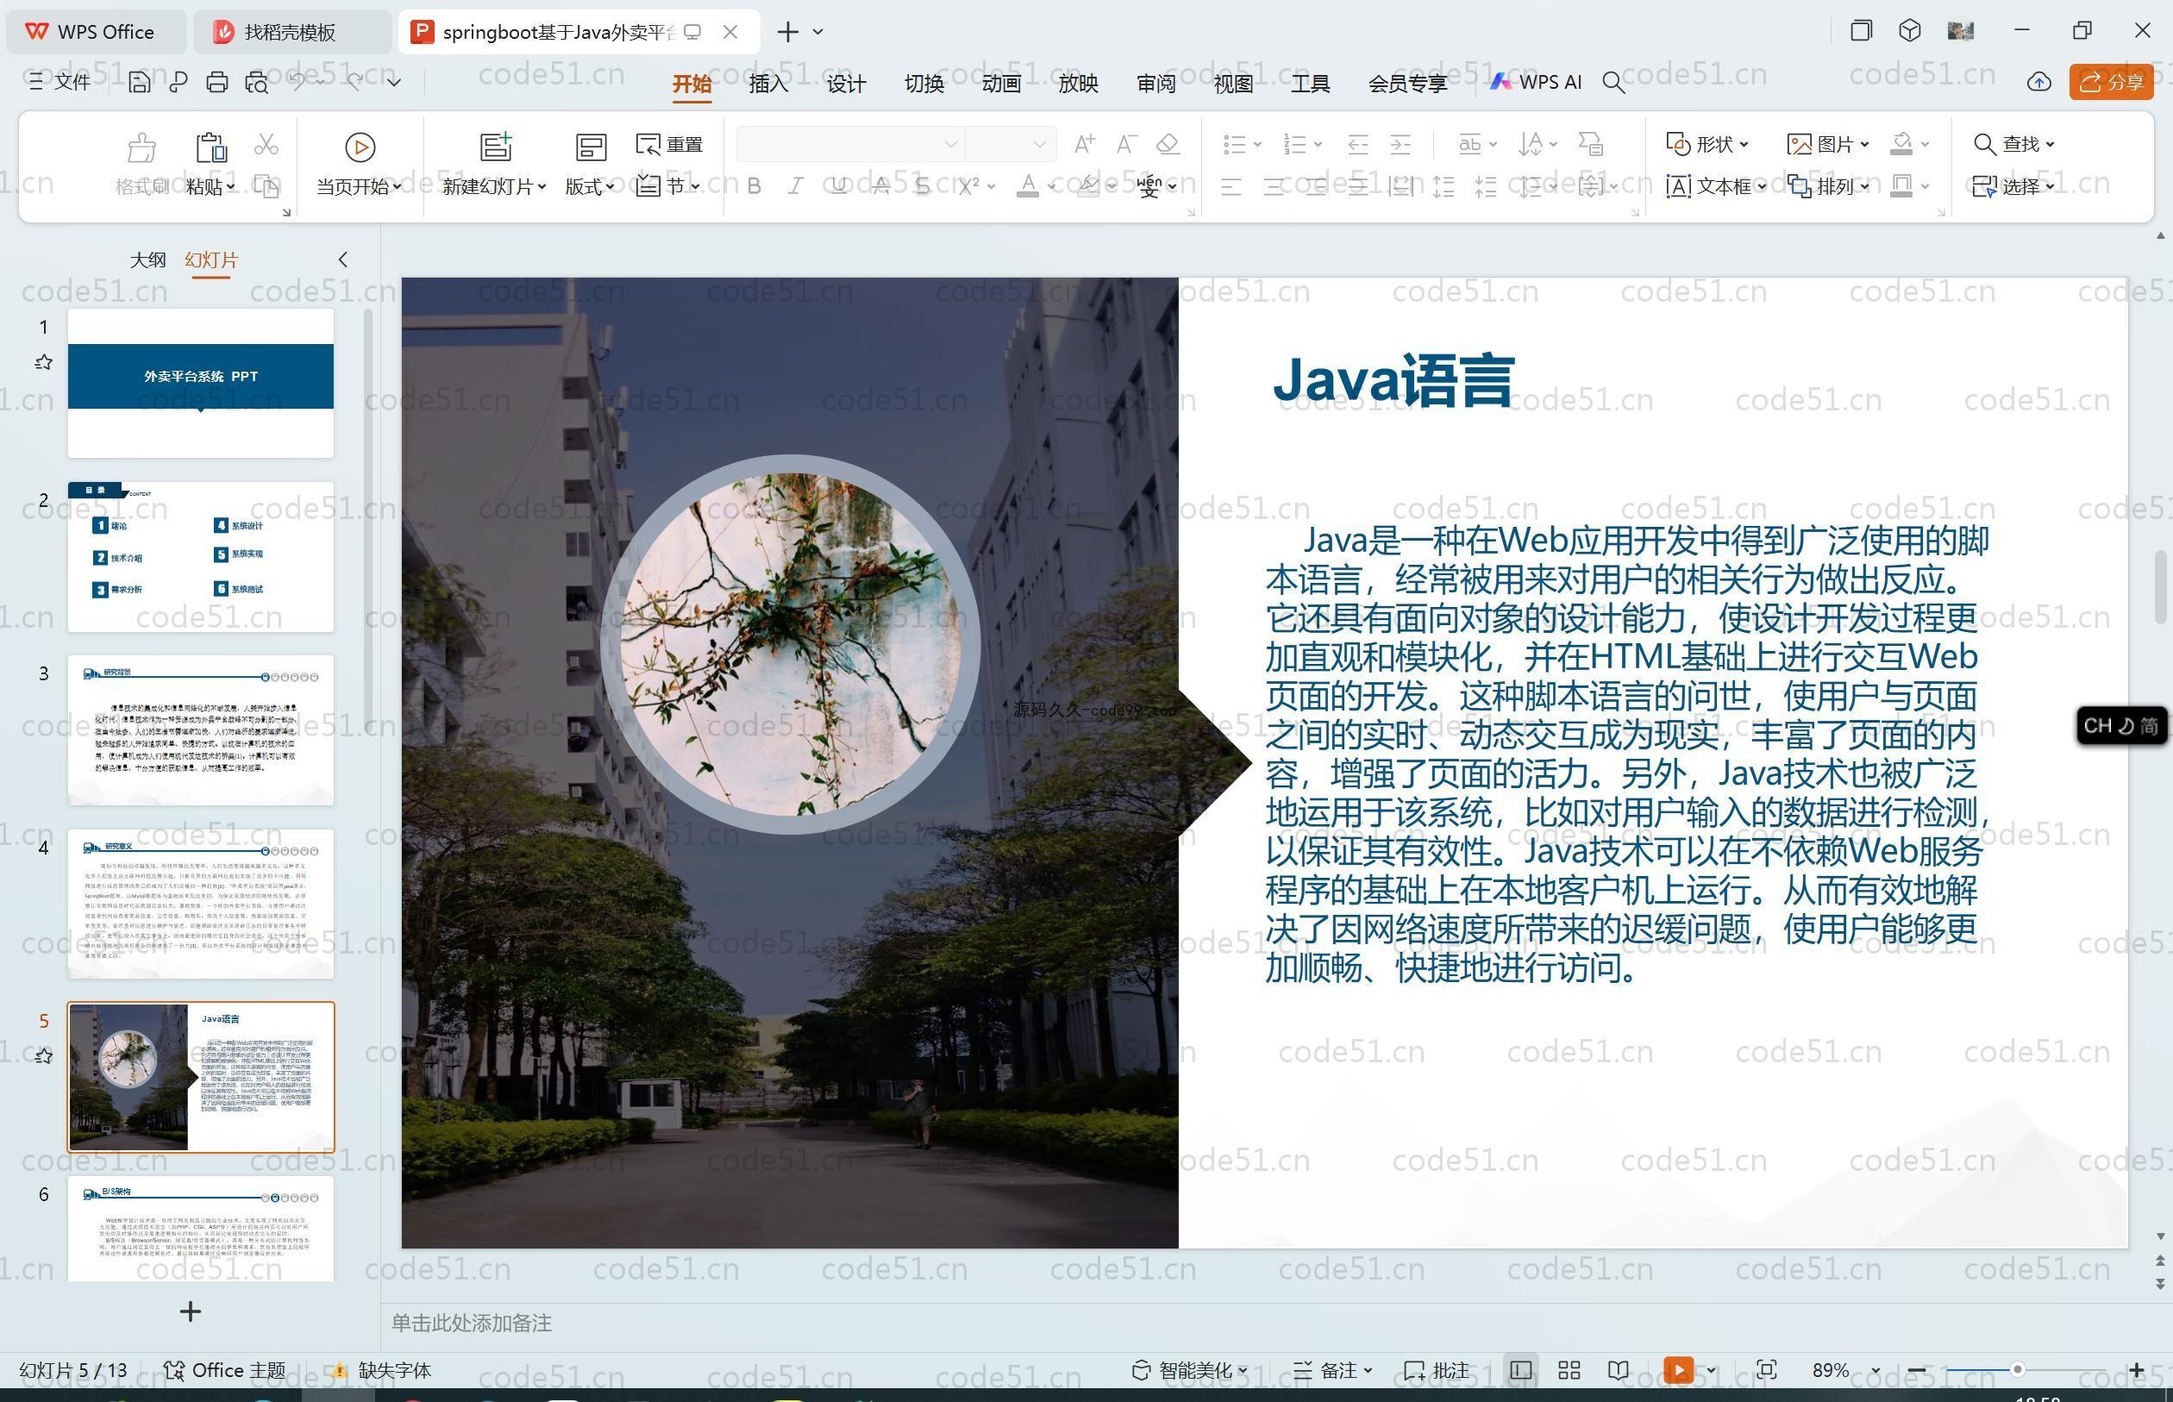Open Print Preview icon in quick toolbar
Screen dimensions: 2173x1402
tap(257, 83)
